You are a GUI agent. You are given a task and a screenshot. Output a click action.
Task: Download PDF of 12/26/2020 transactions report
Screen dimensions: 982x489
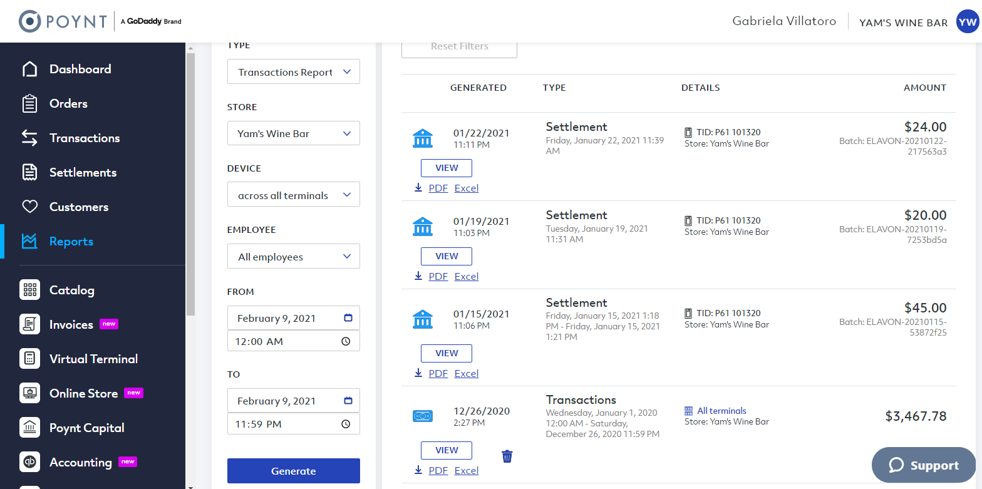tap(438, 470)
